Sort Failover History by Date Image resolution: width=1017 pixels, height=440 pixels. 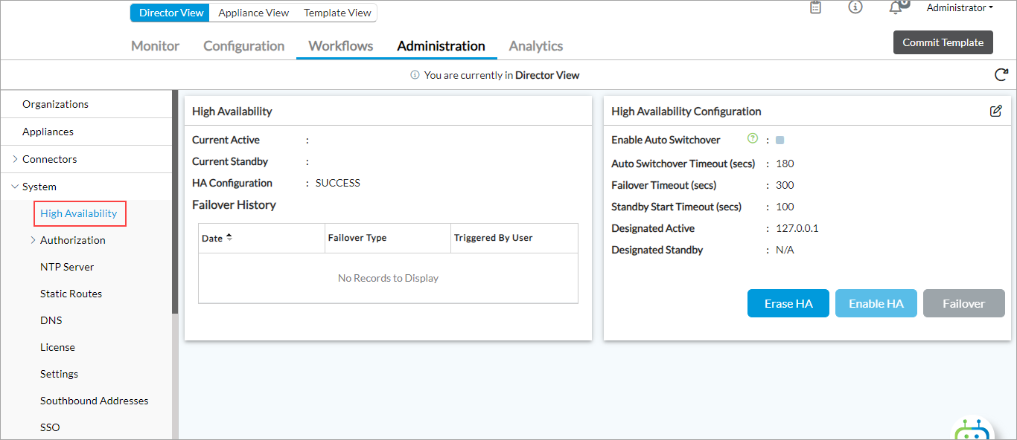pos(216,237)
